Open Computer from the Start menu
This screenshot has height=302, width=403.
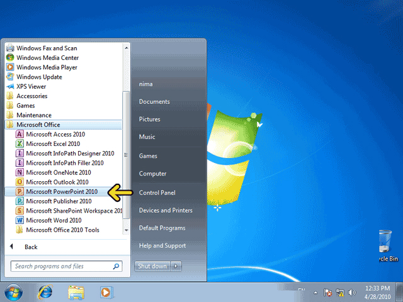152,174
